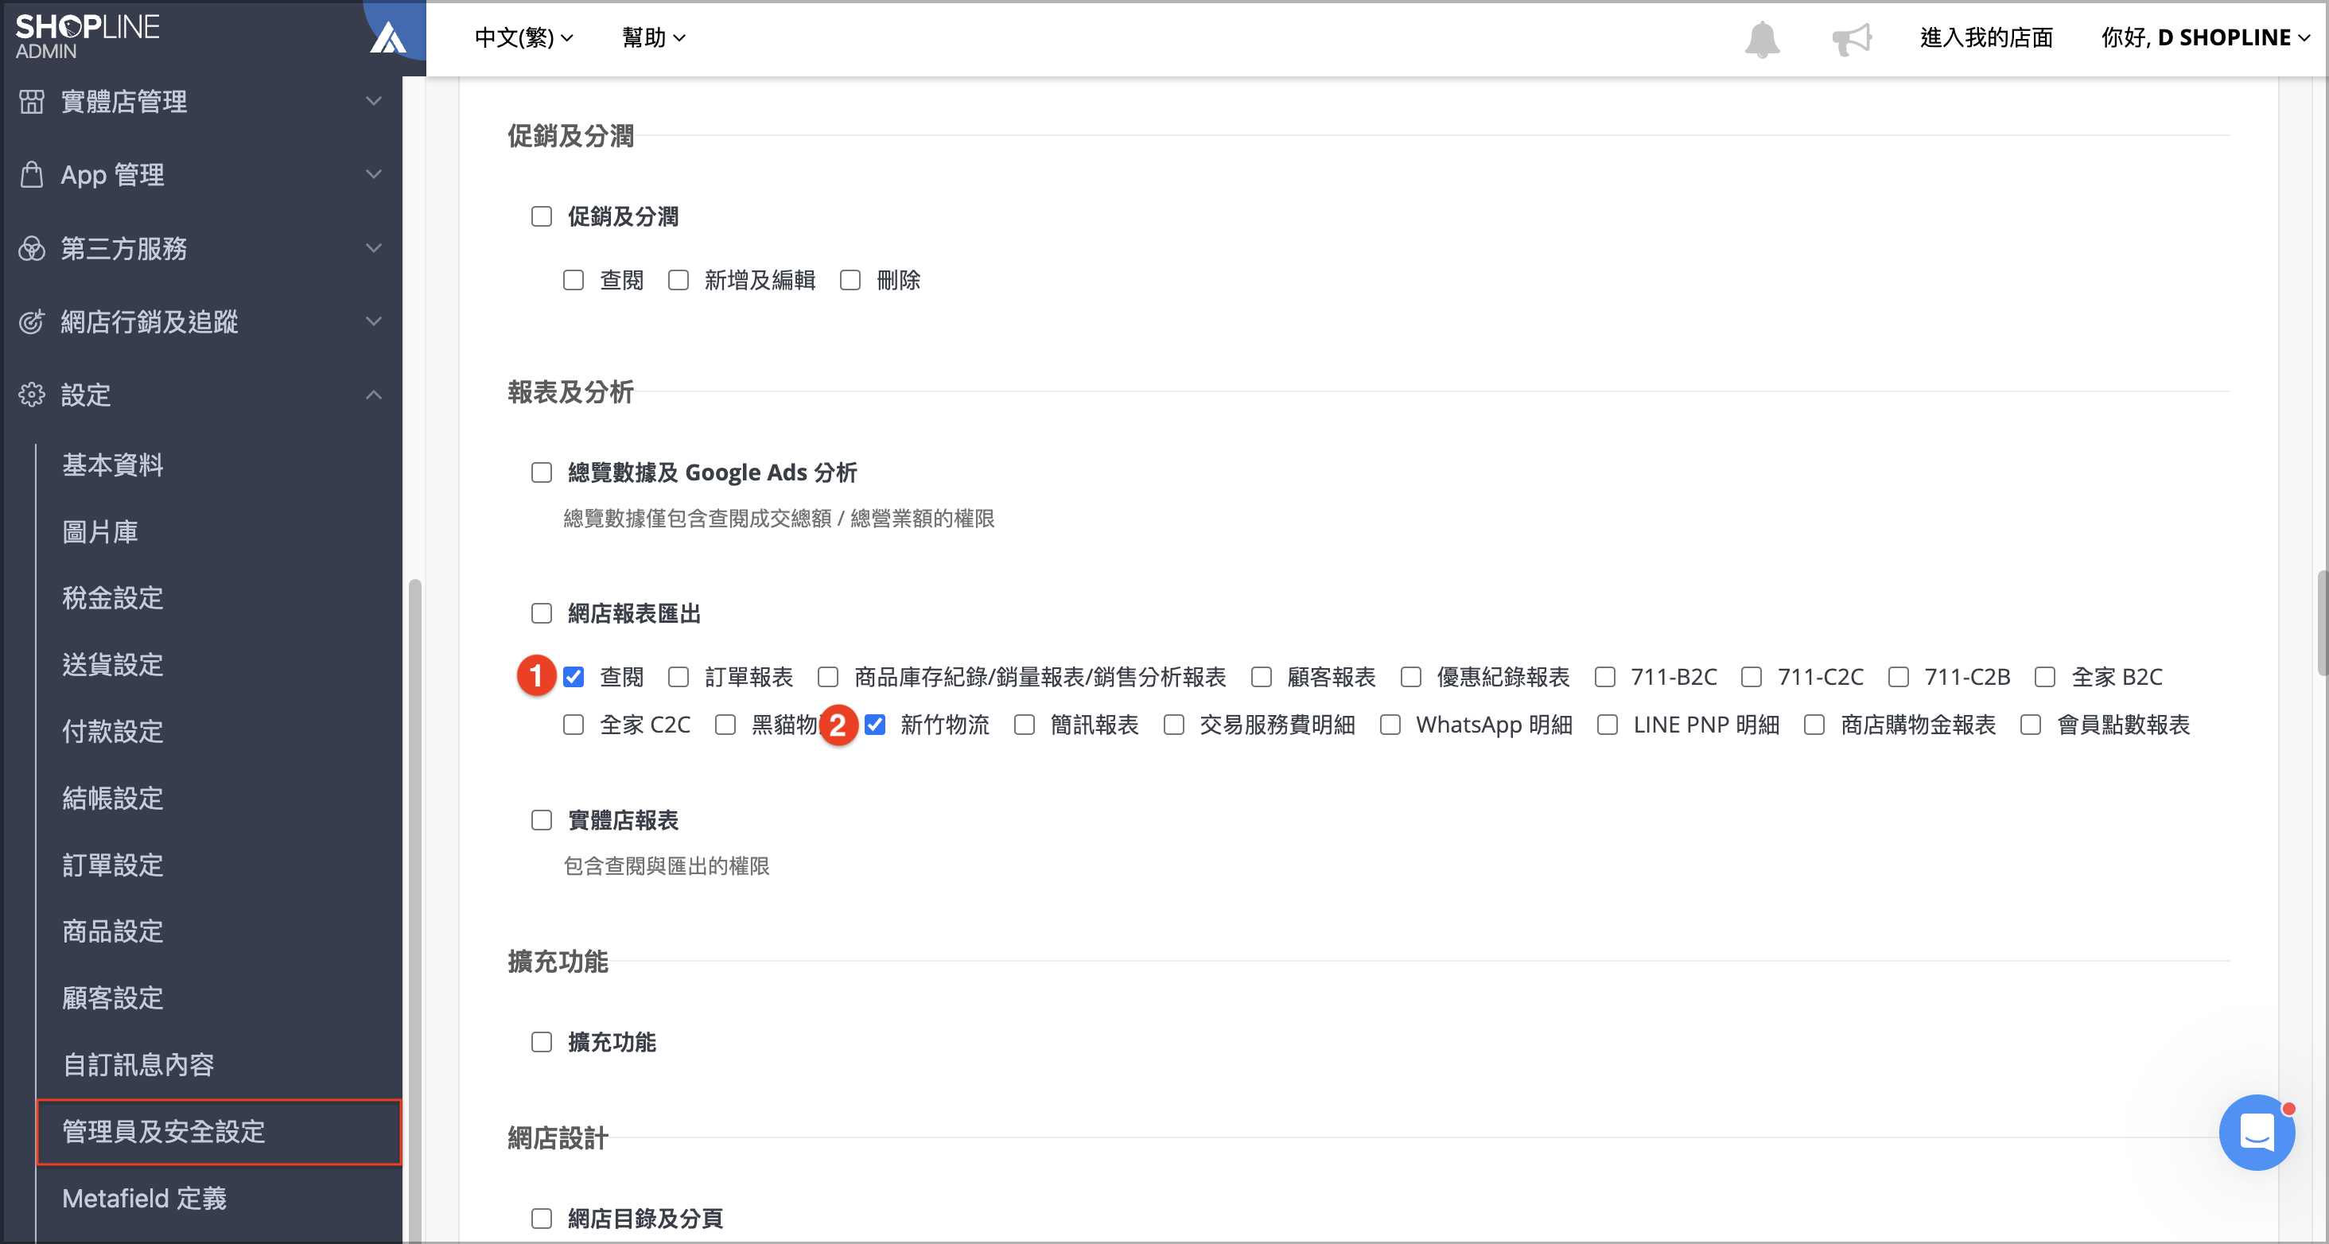Screen dimensions: 2329x1244
Task: Open the 幫助 help dropdown
Action: pos(654,38)
